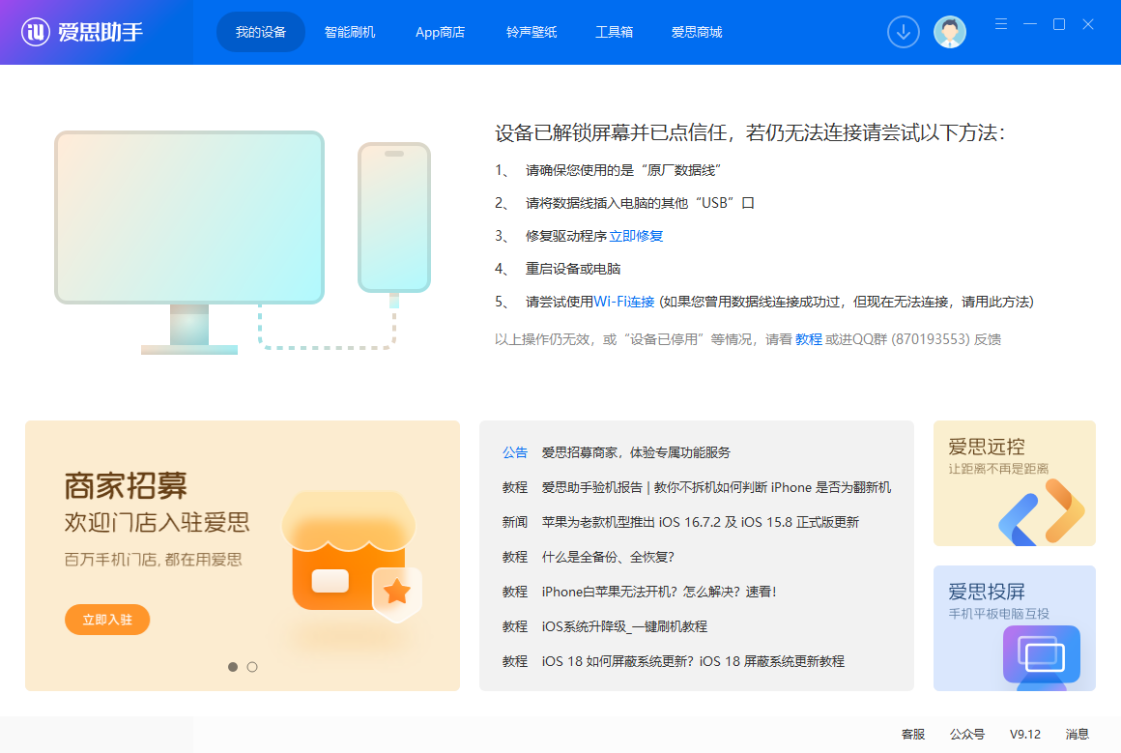Open tutorial iOS系统升降级_一键刷机教程
1121x753 pixels.
624,626
